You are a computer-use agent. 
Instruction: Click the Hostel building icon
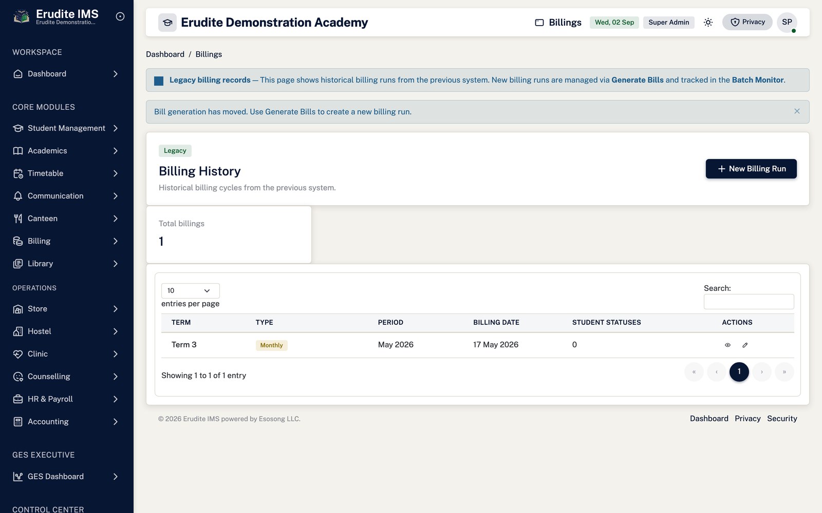tap(18, 331)
